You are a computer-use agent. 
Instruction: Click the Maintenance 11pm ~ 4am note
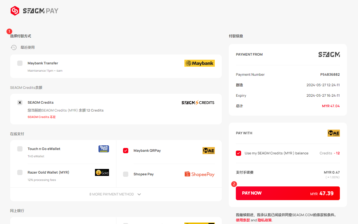pos(45,71)
